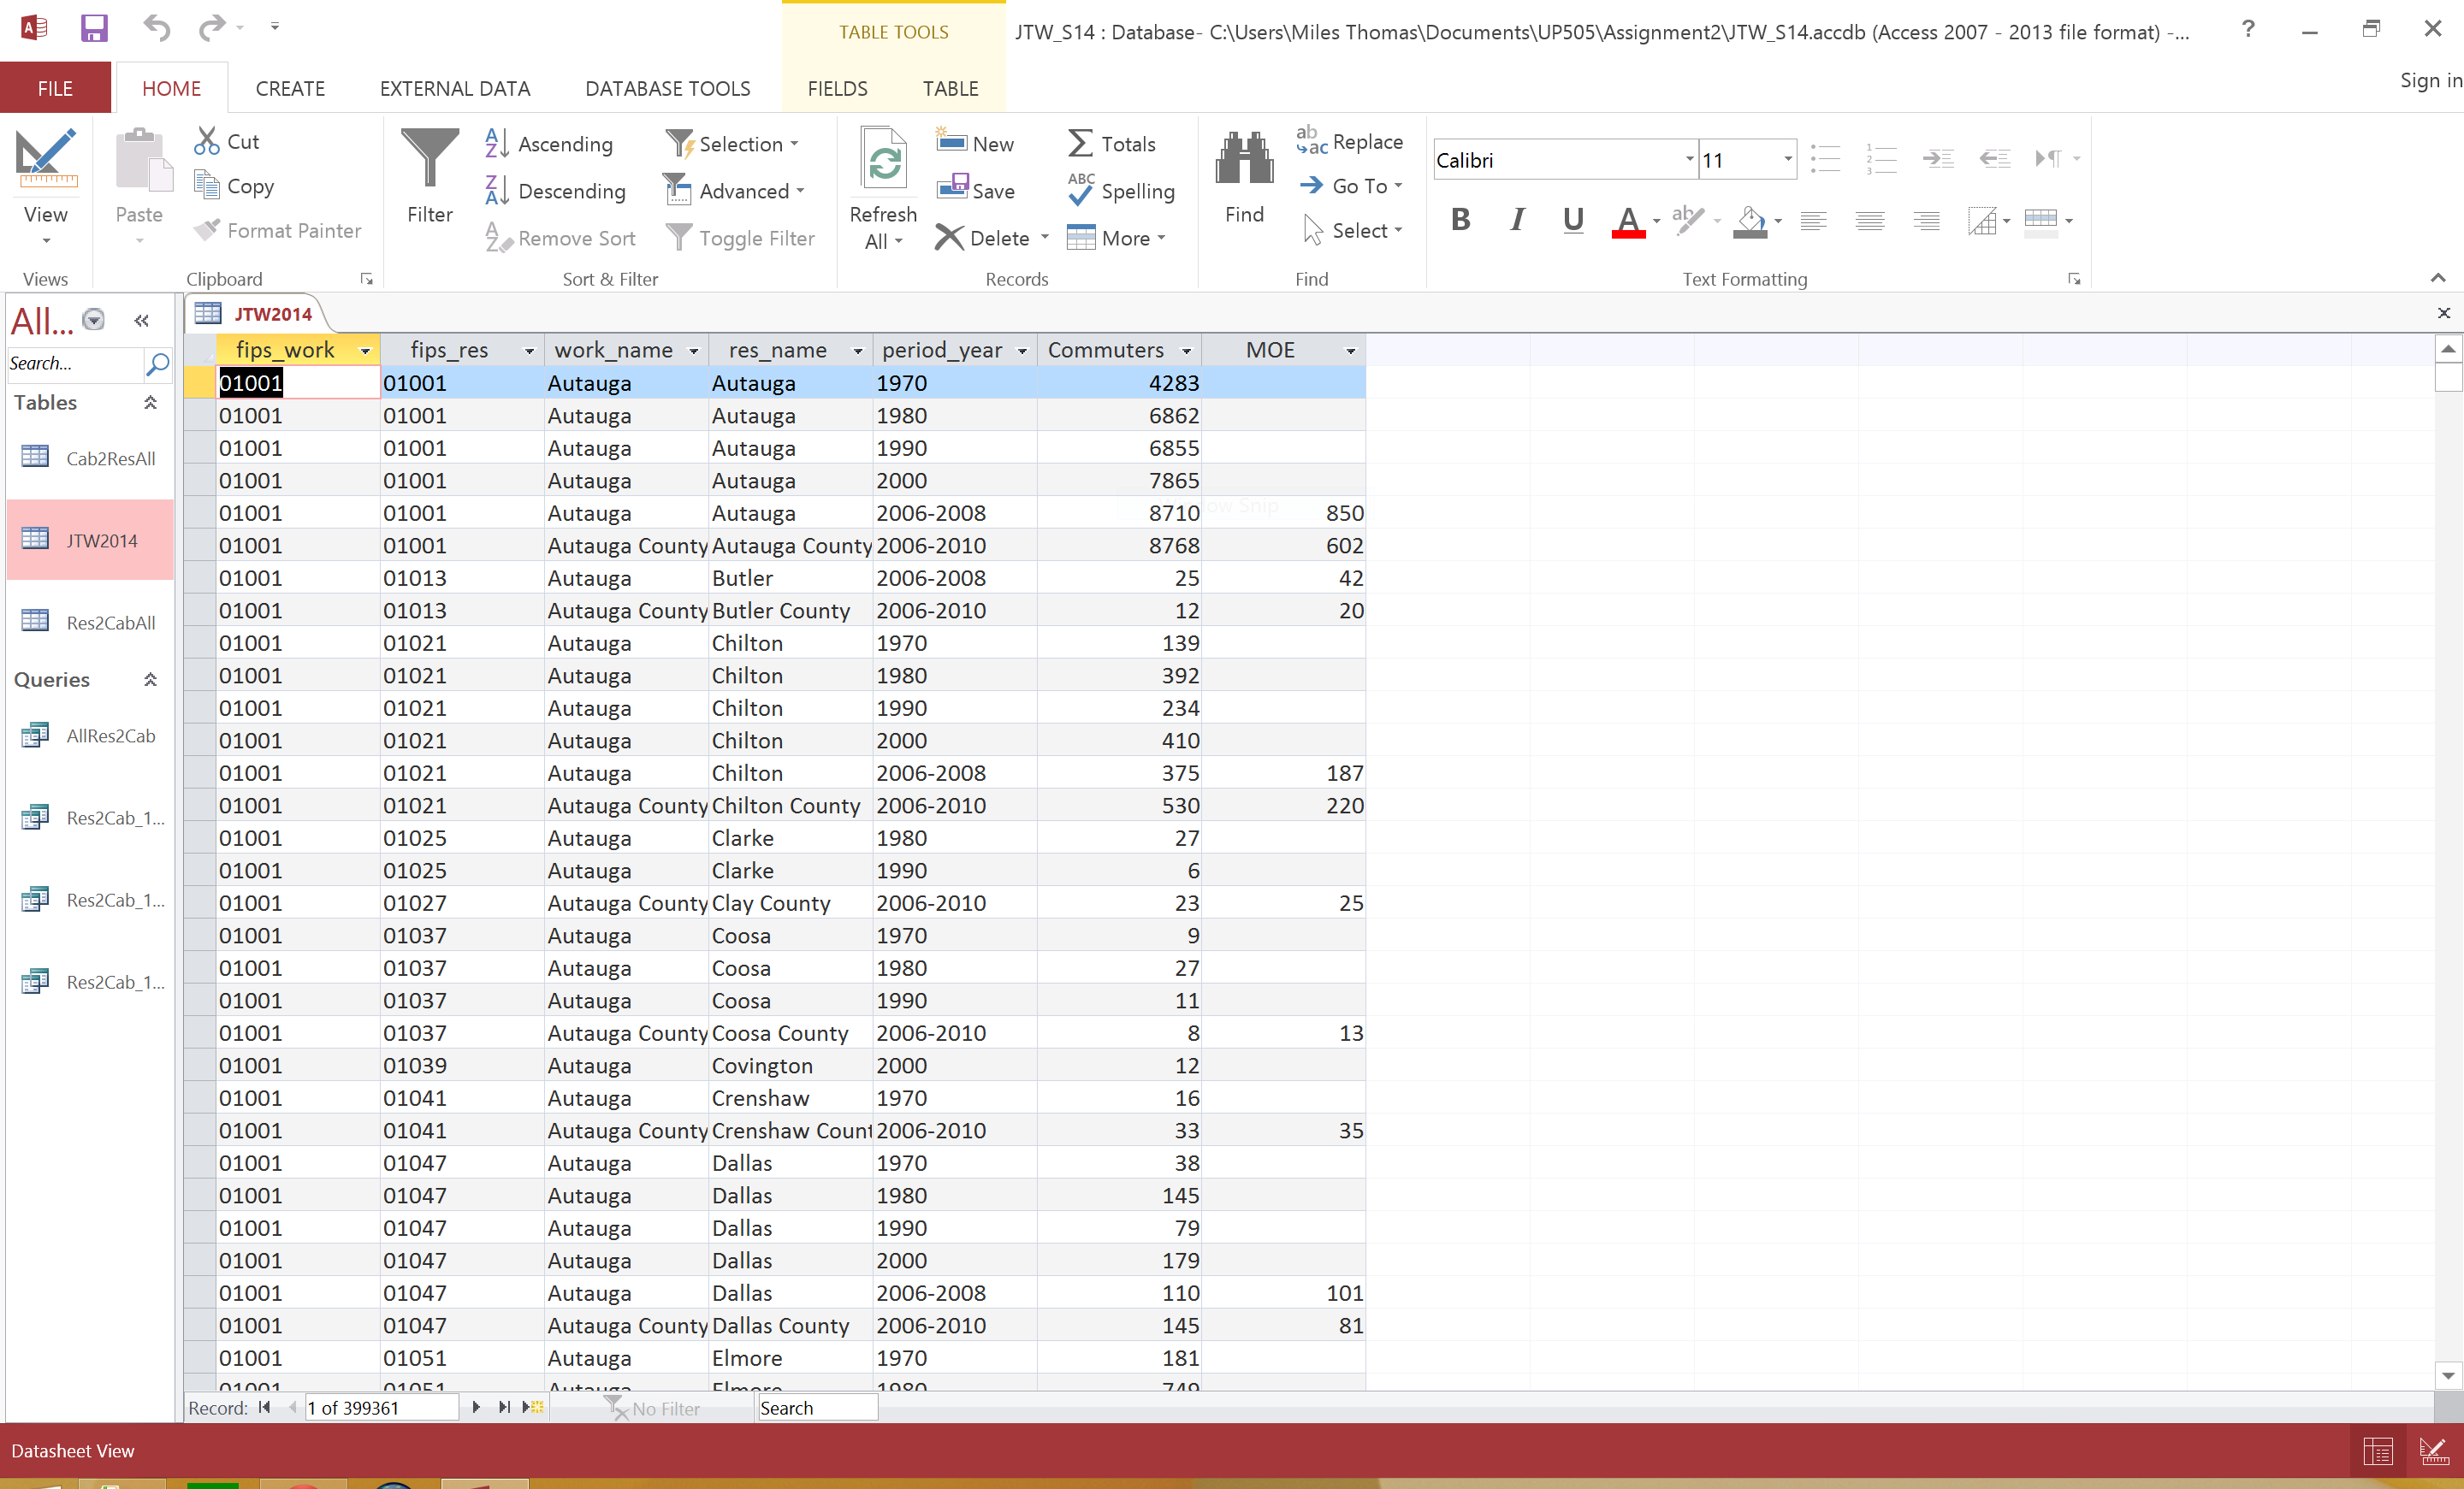The image size is (2464, 1489).
Task: Collapse the Tables group in navigation pane
Action: tap(150, 403)
